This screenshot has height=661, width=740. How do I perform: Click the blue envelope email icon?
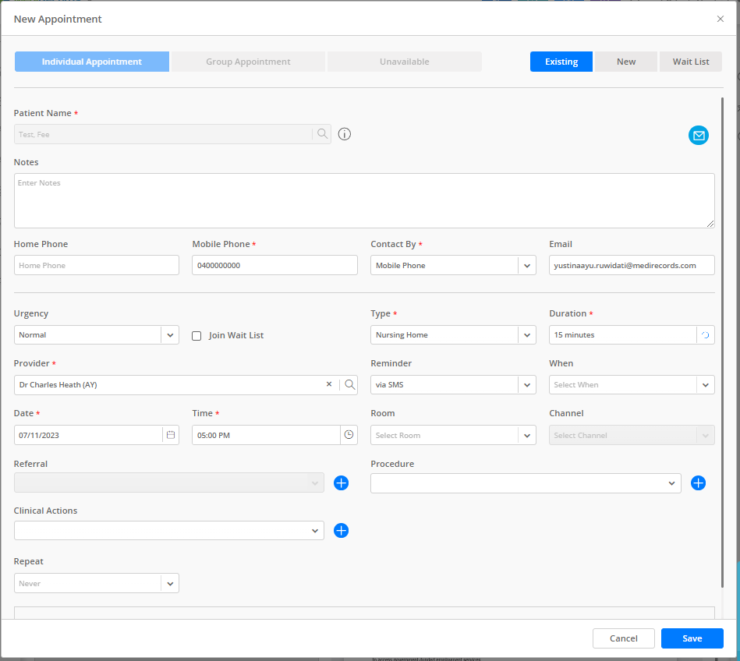point(699,136)
